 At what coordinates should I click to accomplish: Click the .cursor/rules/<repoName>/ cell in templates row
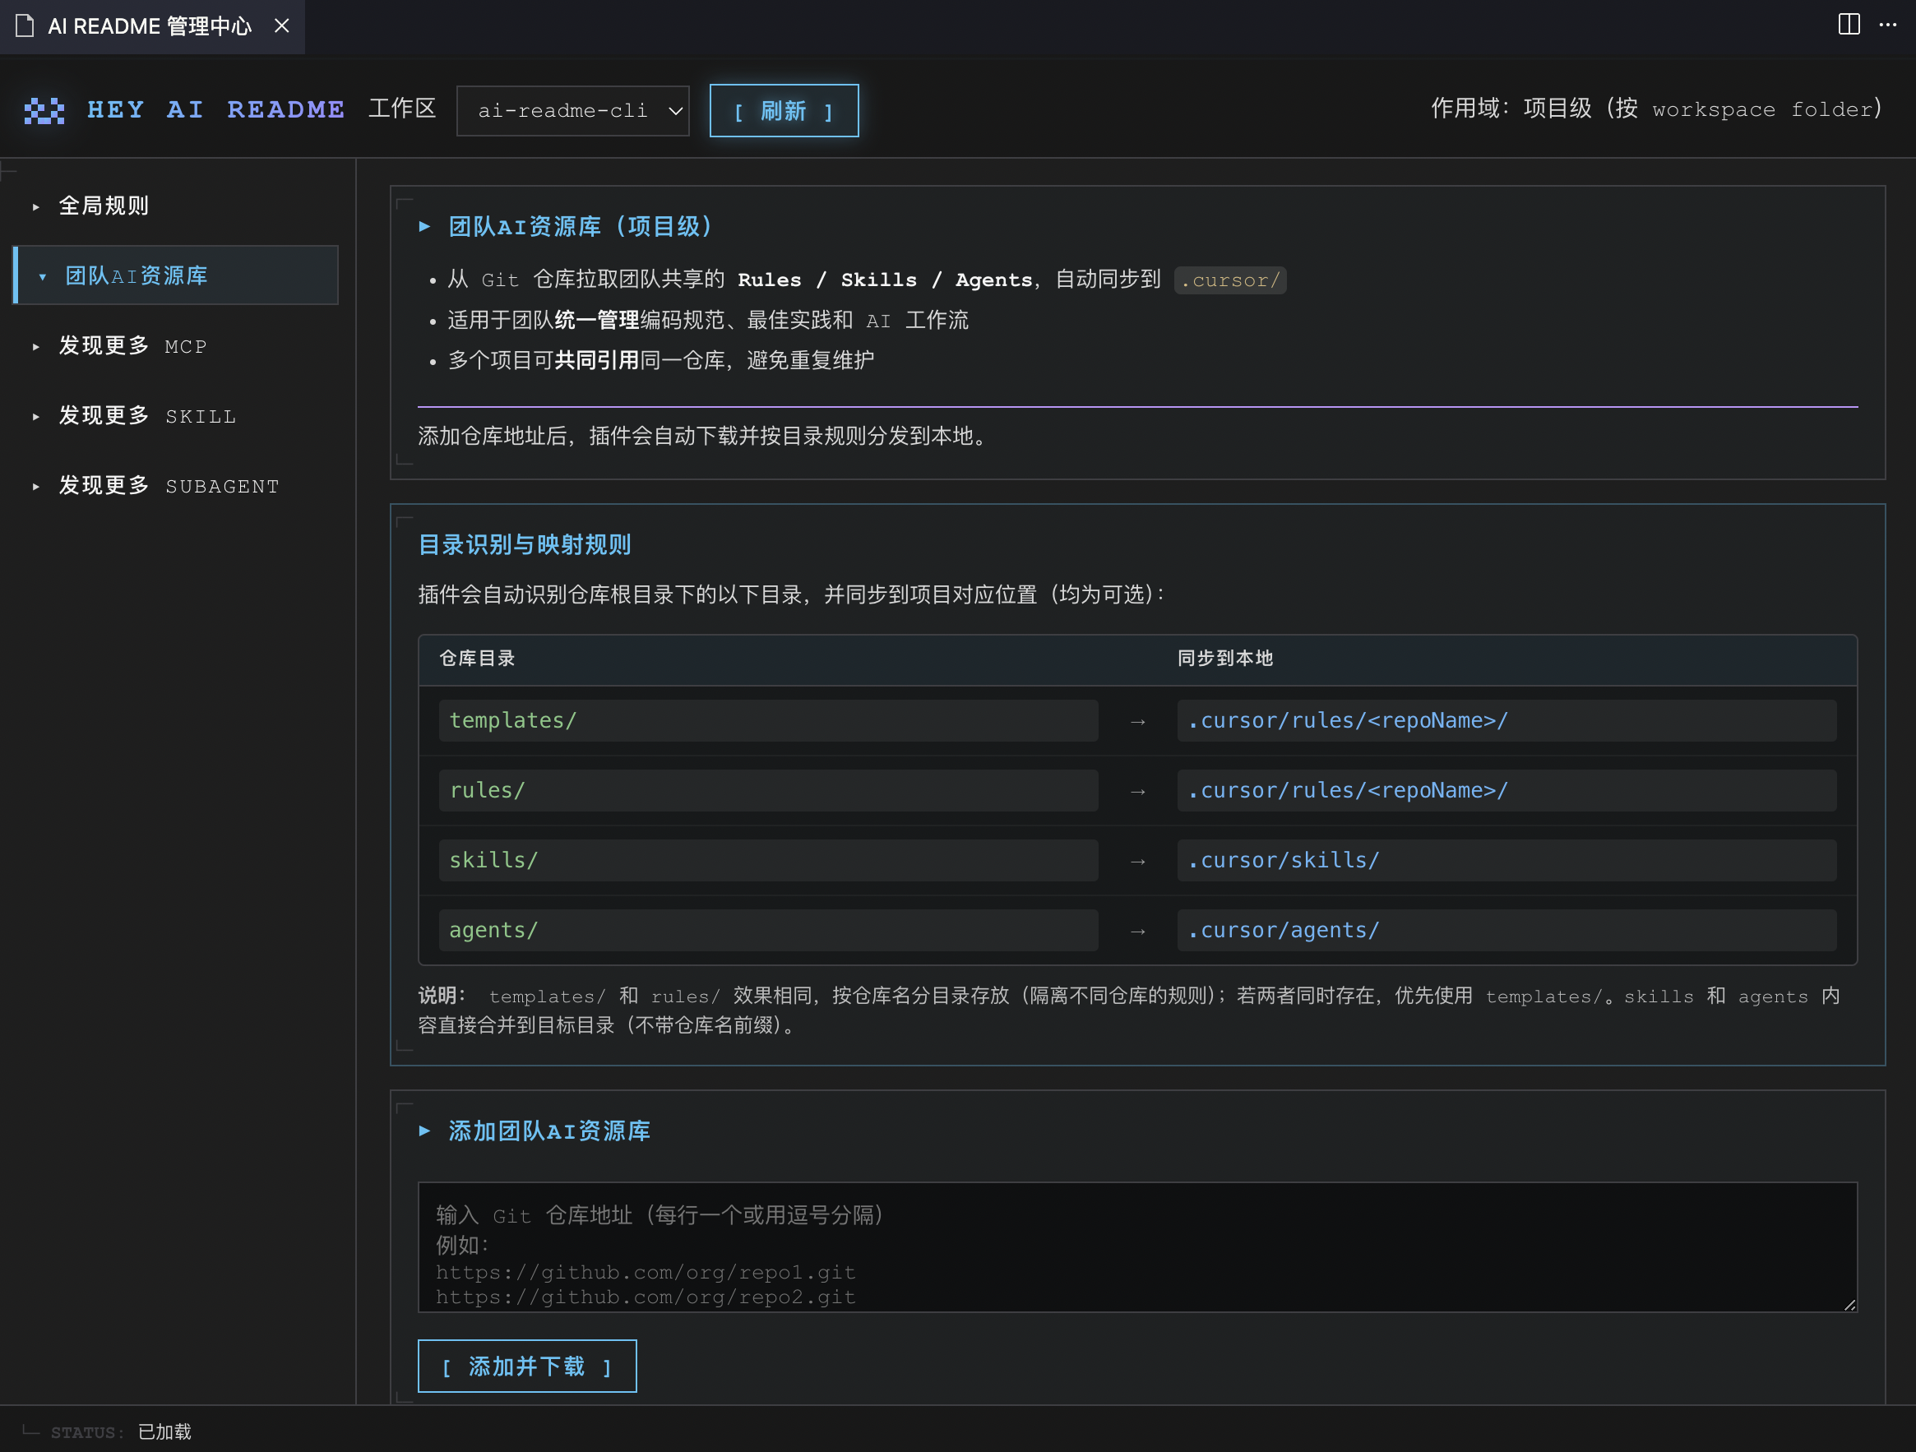(x=1506, y=720)
